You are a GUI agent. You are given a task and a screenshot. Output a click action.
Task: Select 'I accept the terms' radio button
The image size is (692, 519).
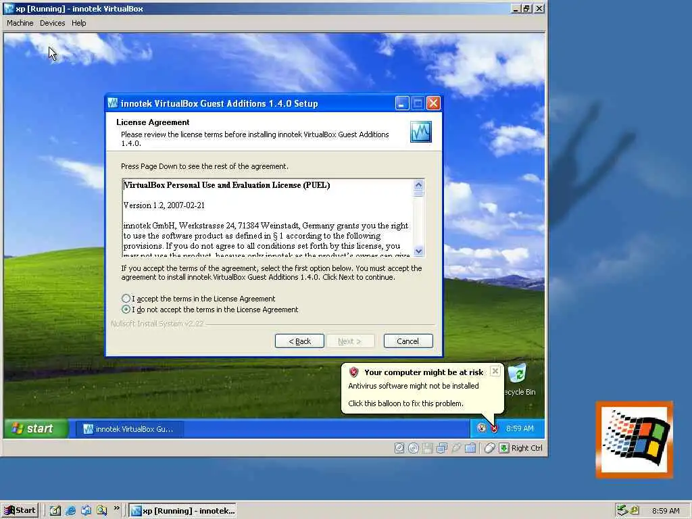pyautogui.click(x=126, y=299)
